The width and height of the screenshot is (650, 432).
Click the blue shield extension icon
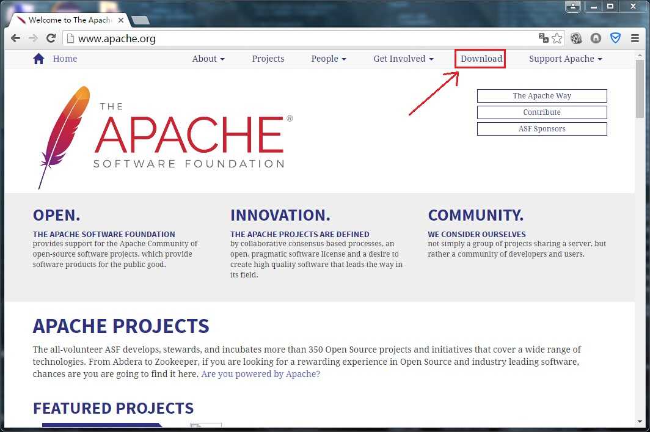coord(616,38)
